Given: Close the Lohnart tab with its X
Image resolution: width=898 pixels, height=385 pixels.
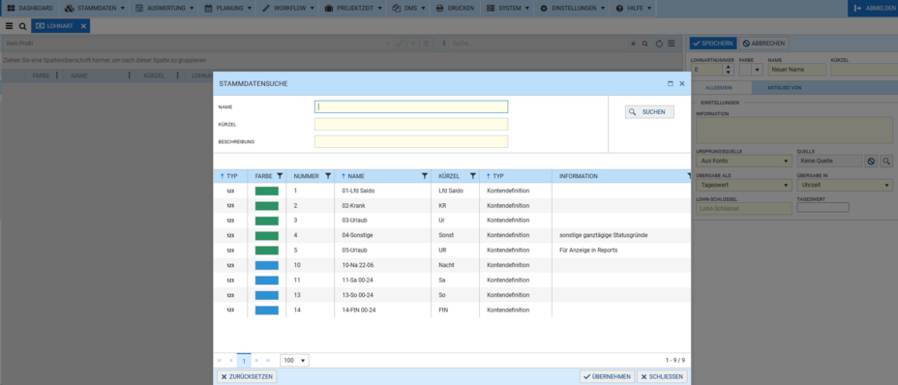Looking at the screenshot, I should coord(83,26).
